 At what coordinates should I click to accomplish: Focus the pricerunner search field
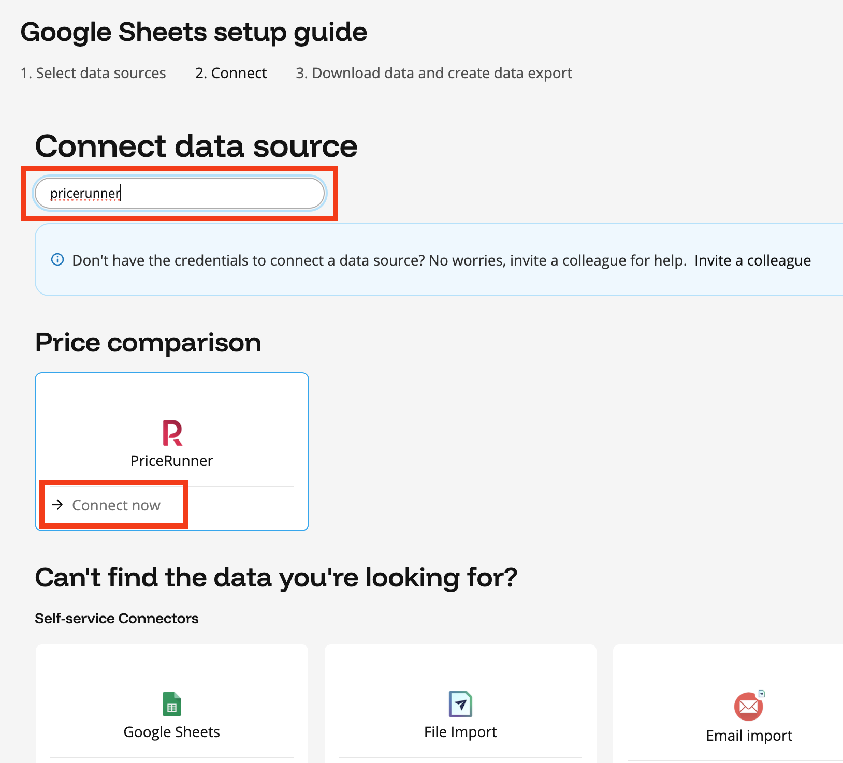180,194
